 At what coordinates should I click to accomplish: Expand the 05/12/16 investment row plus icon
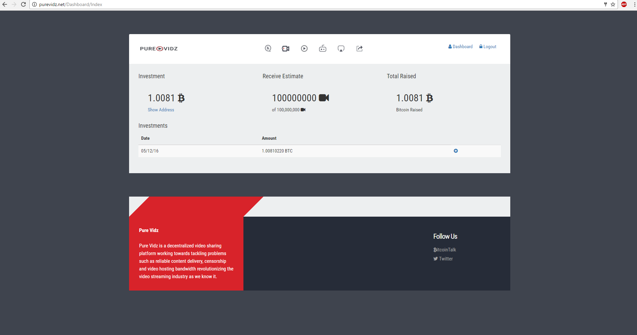coord(456,151)
